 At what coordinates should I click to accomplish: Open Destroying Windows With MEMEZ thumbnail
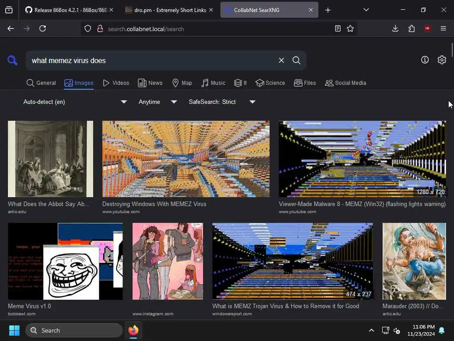186,159
